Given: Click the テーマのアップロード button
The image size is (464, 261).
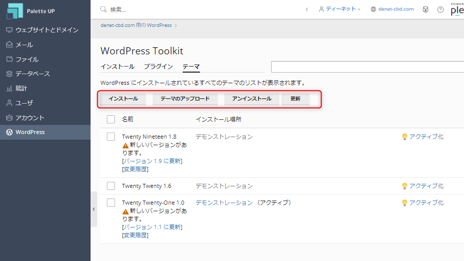Looking at the screenshot, I should (185, 99).
